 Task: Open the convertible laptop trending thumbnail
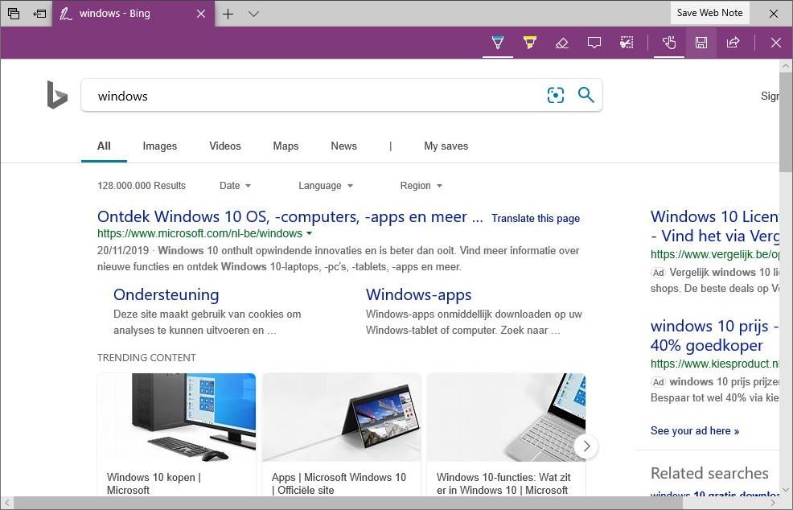[x=341, y=417]
